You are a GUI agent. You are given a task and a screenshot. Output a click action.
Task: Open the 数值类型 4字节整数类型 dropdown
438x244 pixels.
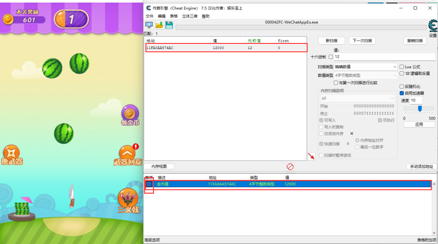click(x=366, y=75)
